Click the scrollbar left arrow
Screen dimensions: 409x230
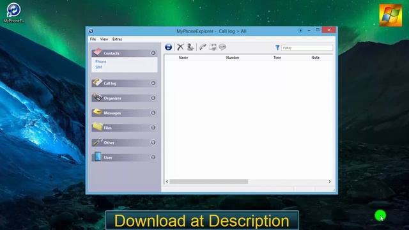167,181
